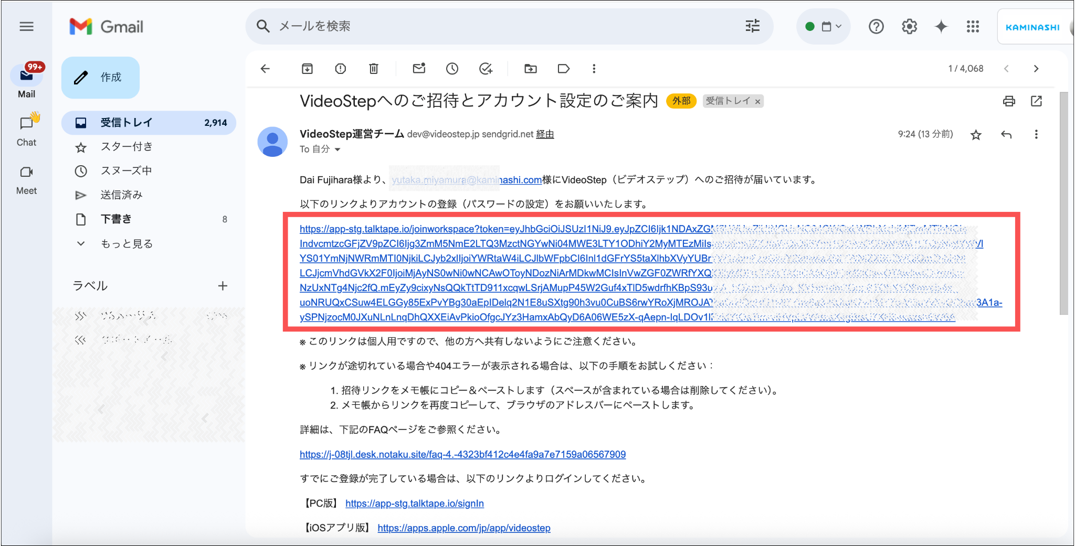The height and width of the screenshot is (546, 1075).
Task: Click the Gemini sparkle icon
Action: [941, 26]
